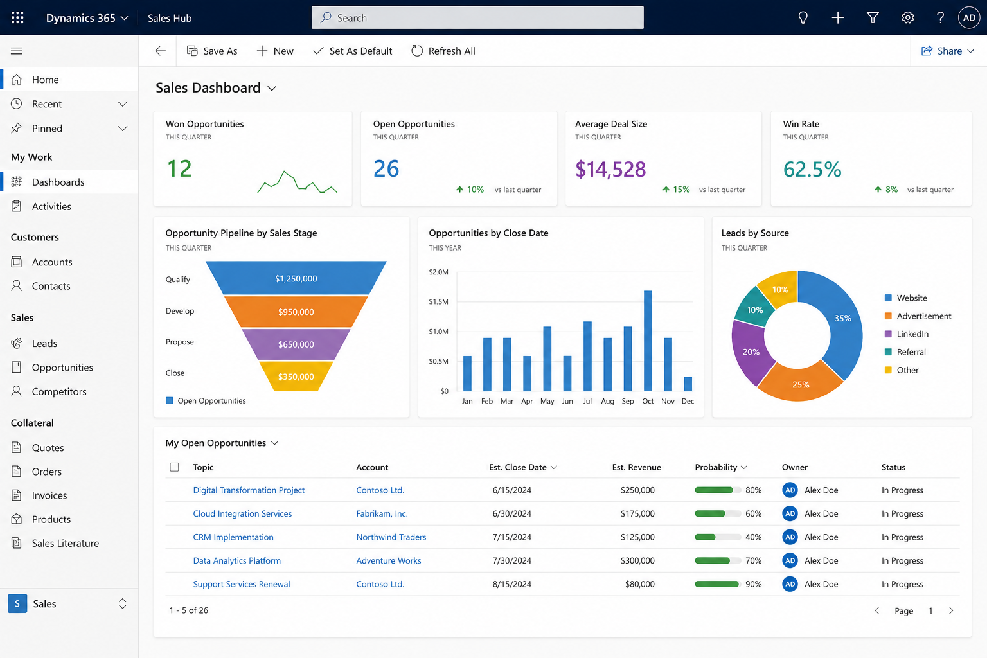Click the lightbulb assistant icon
987x658 pixels.
(x=803, y=18)
